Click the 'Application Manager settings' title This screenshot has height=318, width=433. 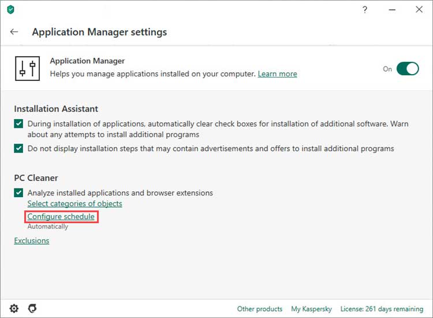click(x=99, y=32)
